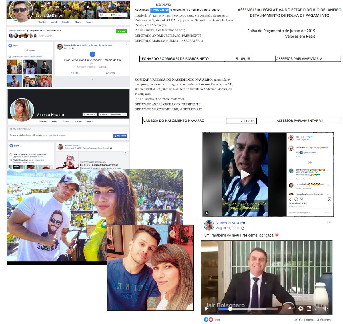Open Photos tab on Leonardo Barros profile
The width and height of the screenshot is (343, 324).
78,22
